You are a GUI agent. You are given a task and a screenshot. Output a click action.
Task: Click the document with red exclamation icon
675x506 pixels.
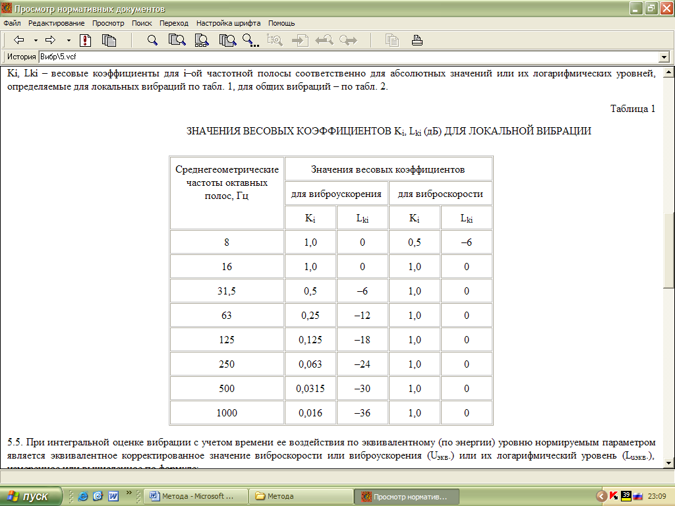(86, 40)
